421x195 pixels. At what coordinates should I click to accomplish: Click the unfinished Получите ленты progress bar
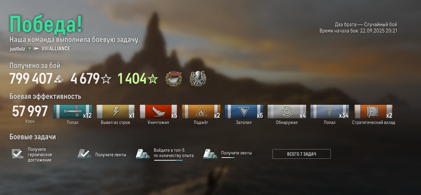pos(239,158)
